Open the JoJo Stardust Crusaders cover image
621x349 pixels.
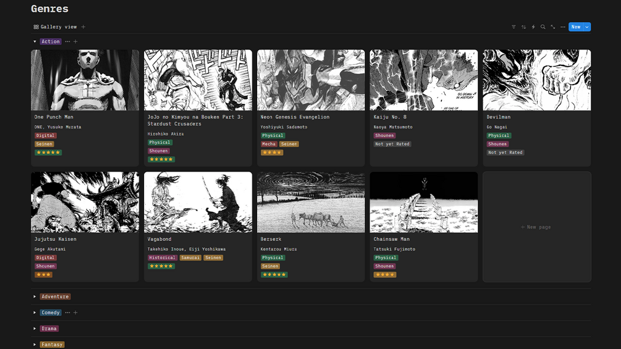[x=198, y=80]
